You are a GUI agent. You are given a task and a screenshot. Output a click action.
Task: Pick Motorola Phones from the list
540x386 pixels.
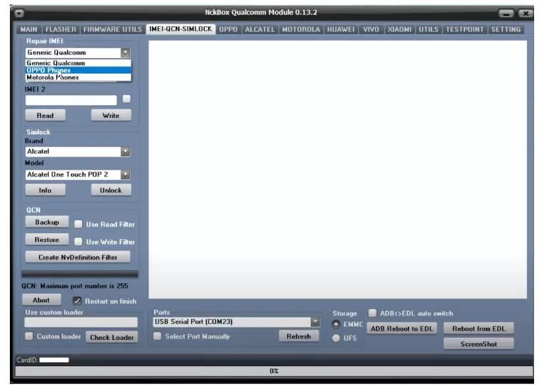[x=78, y=78]
